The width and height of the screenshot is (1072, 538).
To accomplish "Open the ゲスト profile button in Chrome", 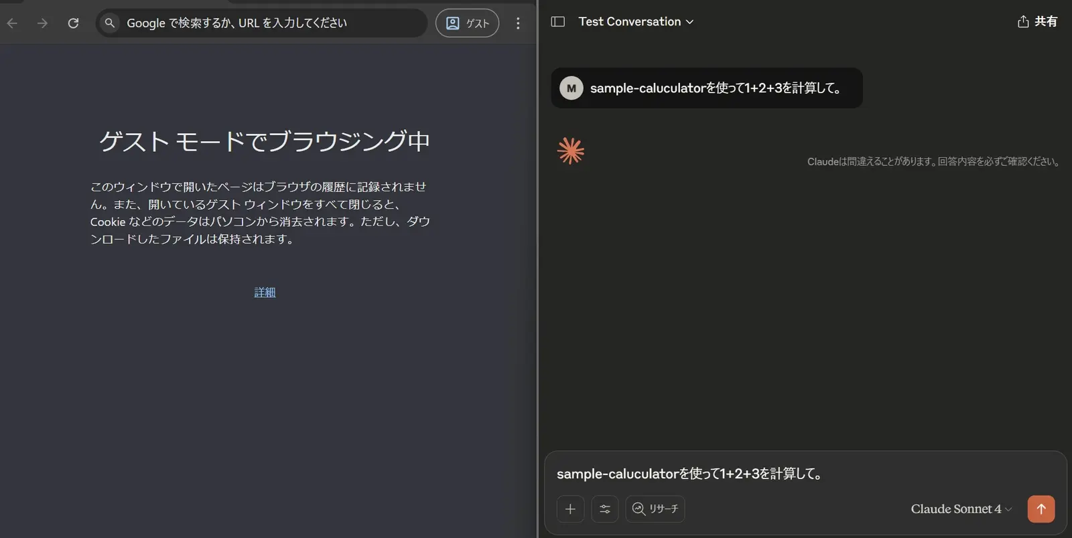I will click(467, 23).
